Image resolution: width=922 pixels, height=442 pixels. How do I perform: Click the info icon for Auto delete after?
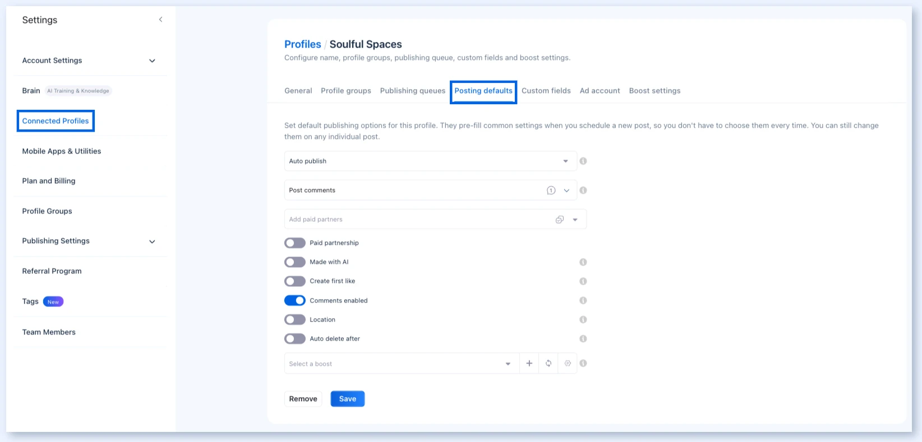[x=583, y=338]
